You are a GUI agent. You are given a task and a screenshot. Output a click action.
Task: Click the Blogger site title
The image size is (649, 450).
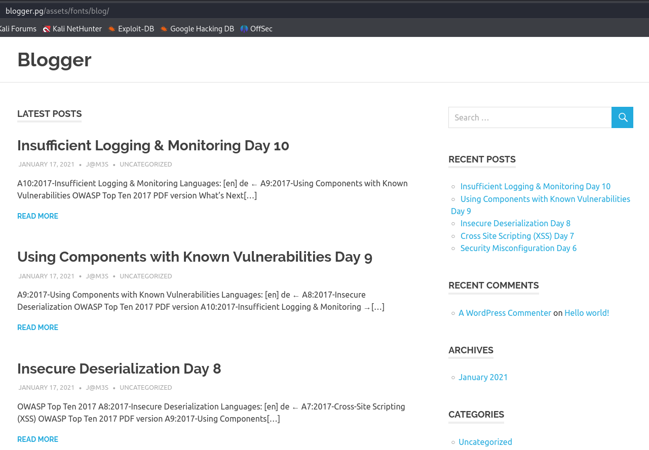click(54, 60)
